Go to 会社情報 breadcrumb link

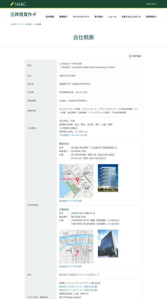(x=28, y=24)
